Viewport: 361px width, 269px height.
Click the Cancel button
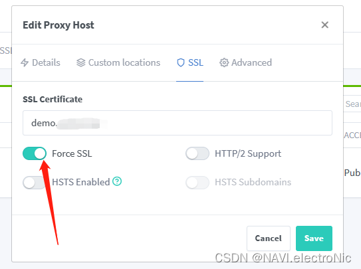(269, 238)
